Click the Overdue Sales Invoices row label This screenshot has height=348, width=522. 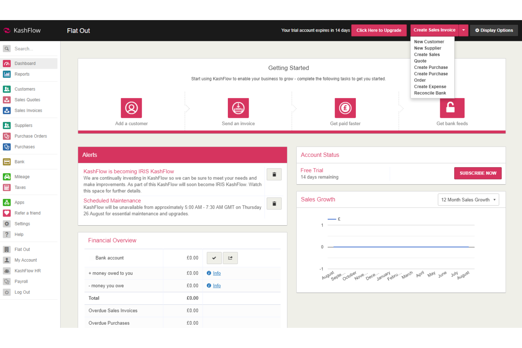113,311
